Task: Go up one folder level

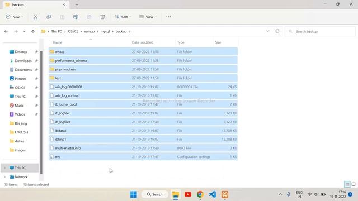Action: pyautogui.click(x=33, y=31)
